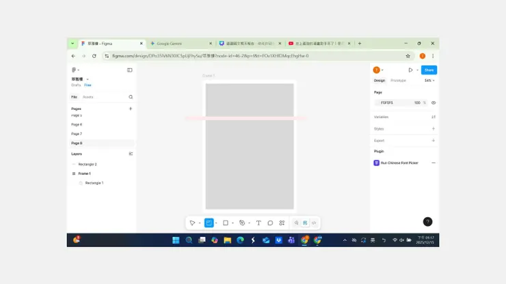The height and width of the screenshot is (284, 506).
Task: Open Frame tool options dropdown arrow
Action: 216,223
